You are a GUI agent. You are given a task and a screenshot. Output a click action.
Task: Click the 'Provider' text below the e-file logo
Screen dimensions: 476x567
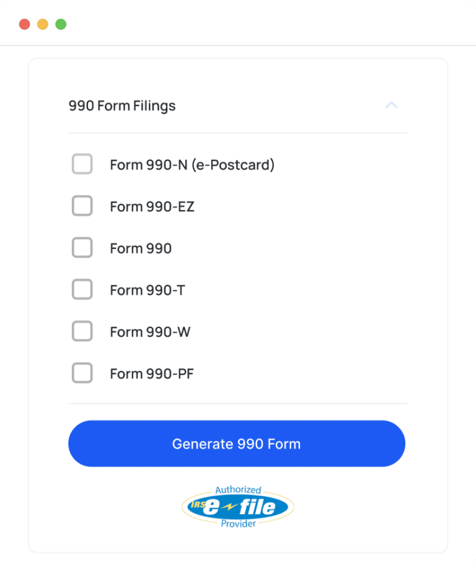pyautogui.click(x=238, y=524)
